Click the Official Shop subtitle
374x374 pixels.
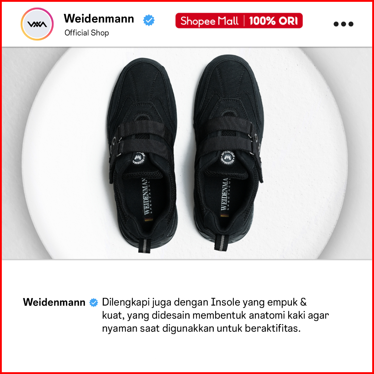(86, 33)
